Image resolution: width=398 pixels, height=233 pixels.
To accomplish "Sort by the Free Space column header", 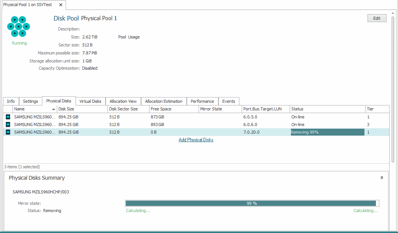I will 173,109.
